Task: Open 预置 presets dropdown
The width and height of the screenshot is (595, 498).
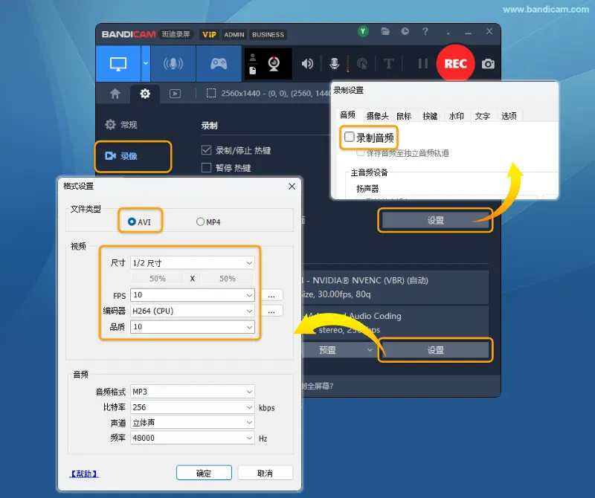Action: (x=339, y=350)
